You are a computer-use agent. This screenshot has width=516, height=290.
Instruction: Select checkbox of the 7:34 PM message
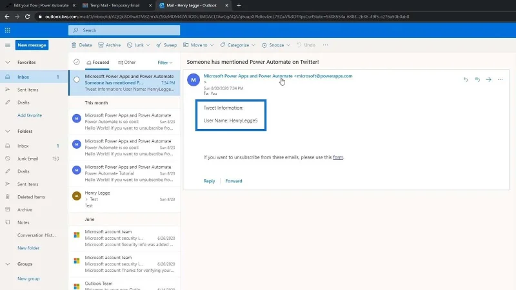[x=77, y=79]
